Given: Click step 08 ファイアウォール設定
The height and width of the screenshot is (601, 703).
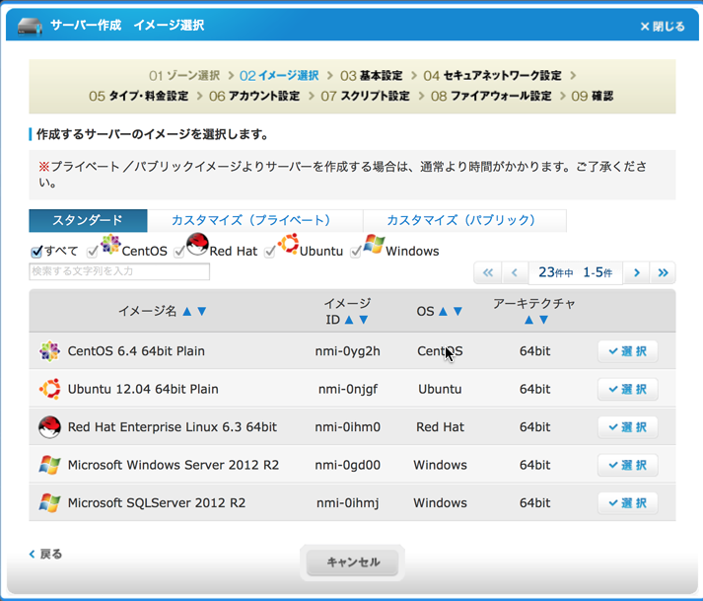Looking at the screenshot, I should tap(491, 96).
